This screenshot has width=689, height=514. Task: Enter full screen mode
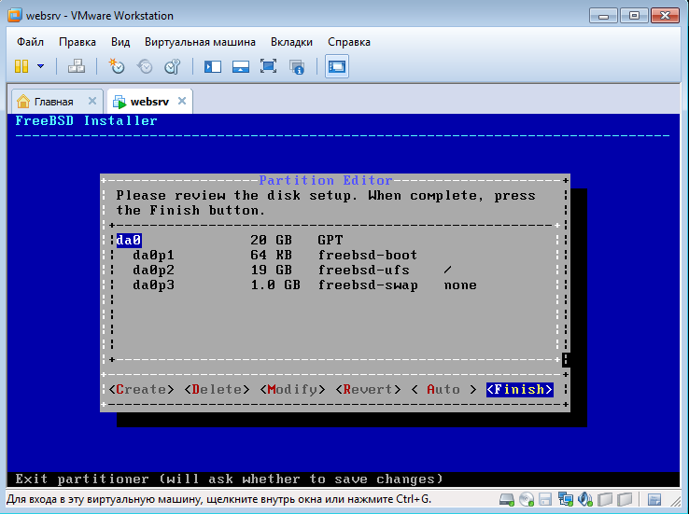269,66
